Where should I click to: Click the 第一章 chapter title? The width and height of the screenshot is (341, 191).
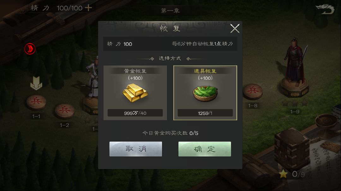pos(170,11)
